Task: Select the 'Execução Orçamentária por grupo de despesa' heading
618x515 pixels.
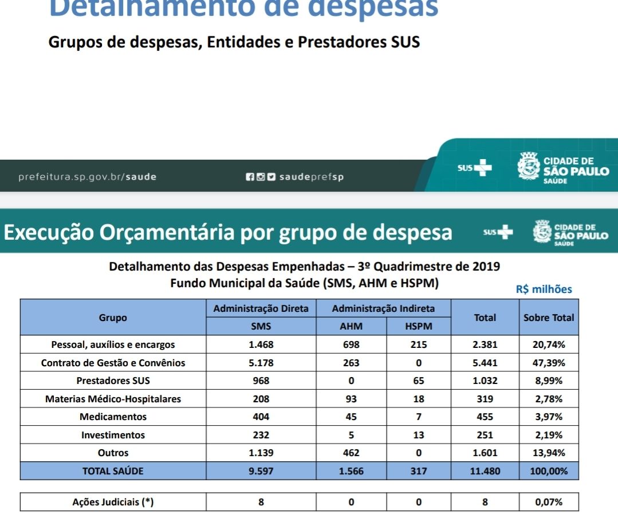Action: pos(228,233)
